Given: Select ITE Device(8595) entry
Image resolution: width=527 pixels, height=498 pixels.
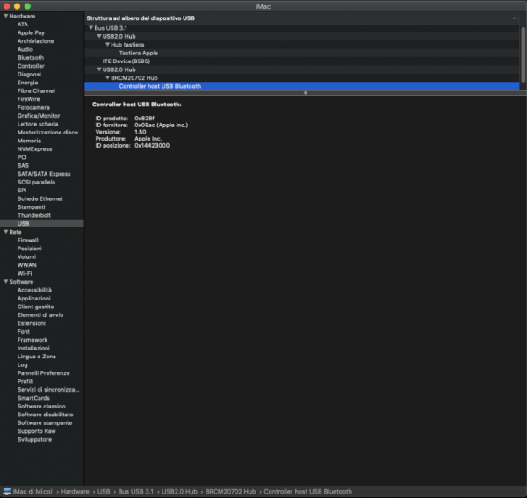Looking at the screenshot, I should (128, 61).
